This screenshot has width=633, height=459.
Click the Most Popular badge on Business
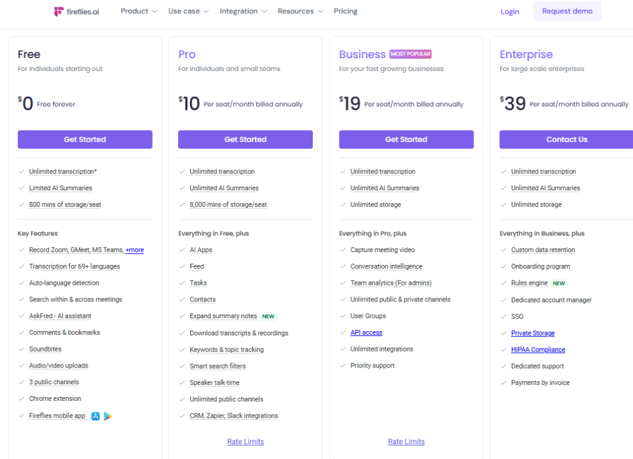[410, 54]
